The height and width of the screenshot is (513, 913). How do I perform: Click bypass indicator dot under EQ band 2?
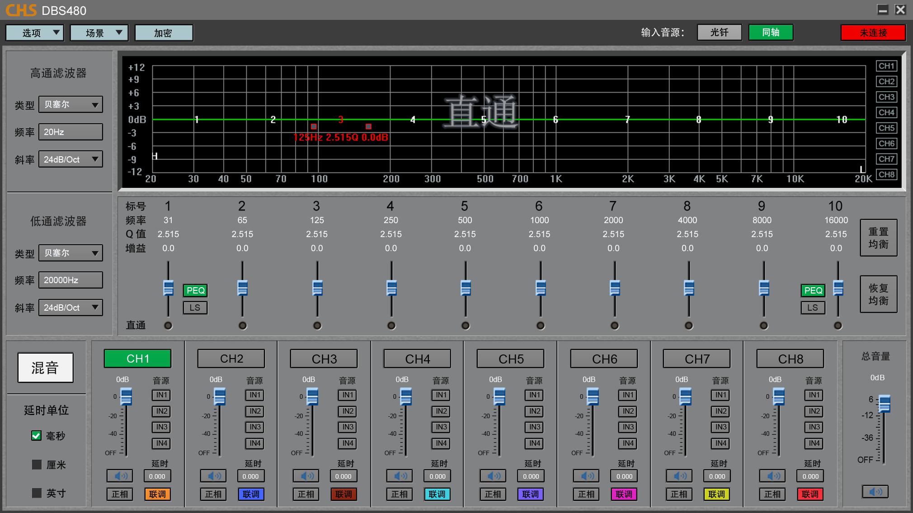tap(243, 326)
